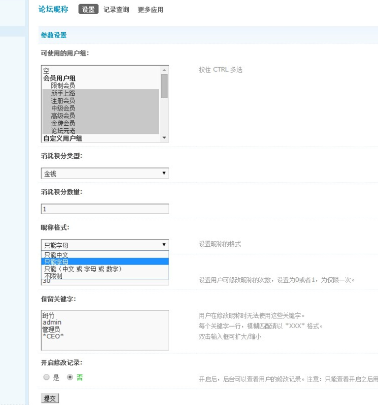Screen dimensions: 378x405
Task: Click the 论坛昵称 title
Action: [x=53, y=9]
